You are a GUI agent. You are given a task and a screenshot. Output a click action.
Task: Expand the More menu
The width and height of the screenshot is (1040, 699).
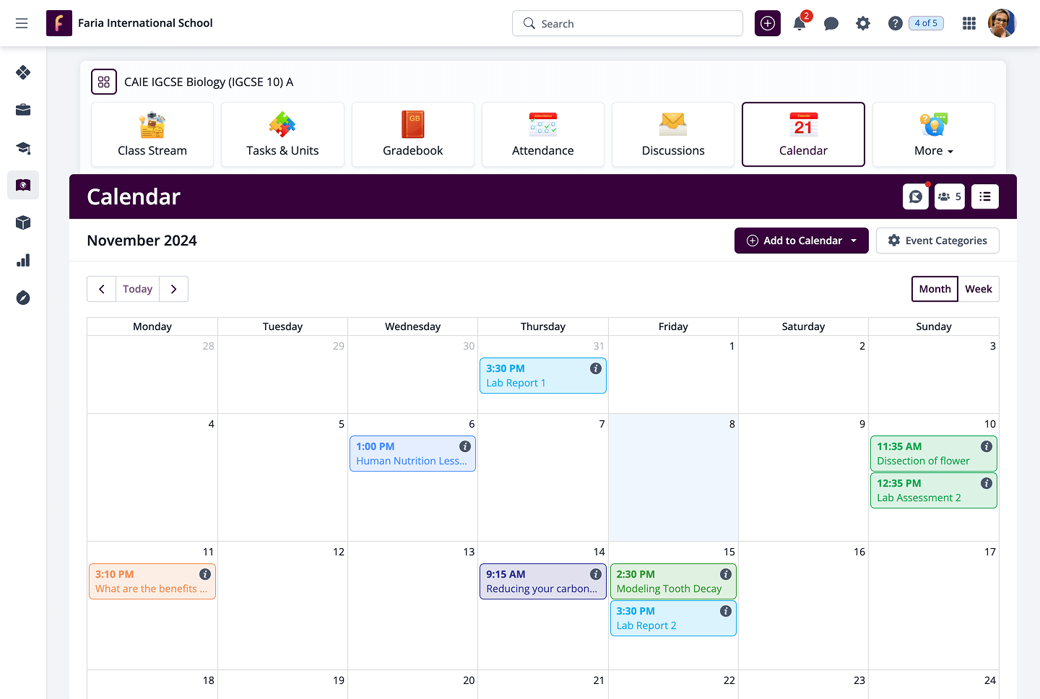[x=933, y=135]
